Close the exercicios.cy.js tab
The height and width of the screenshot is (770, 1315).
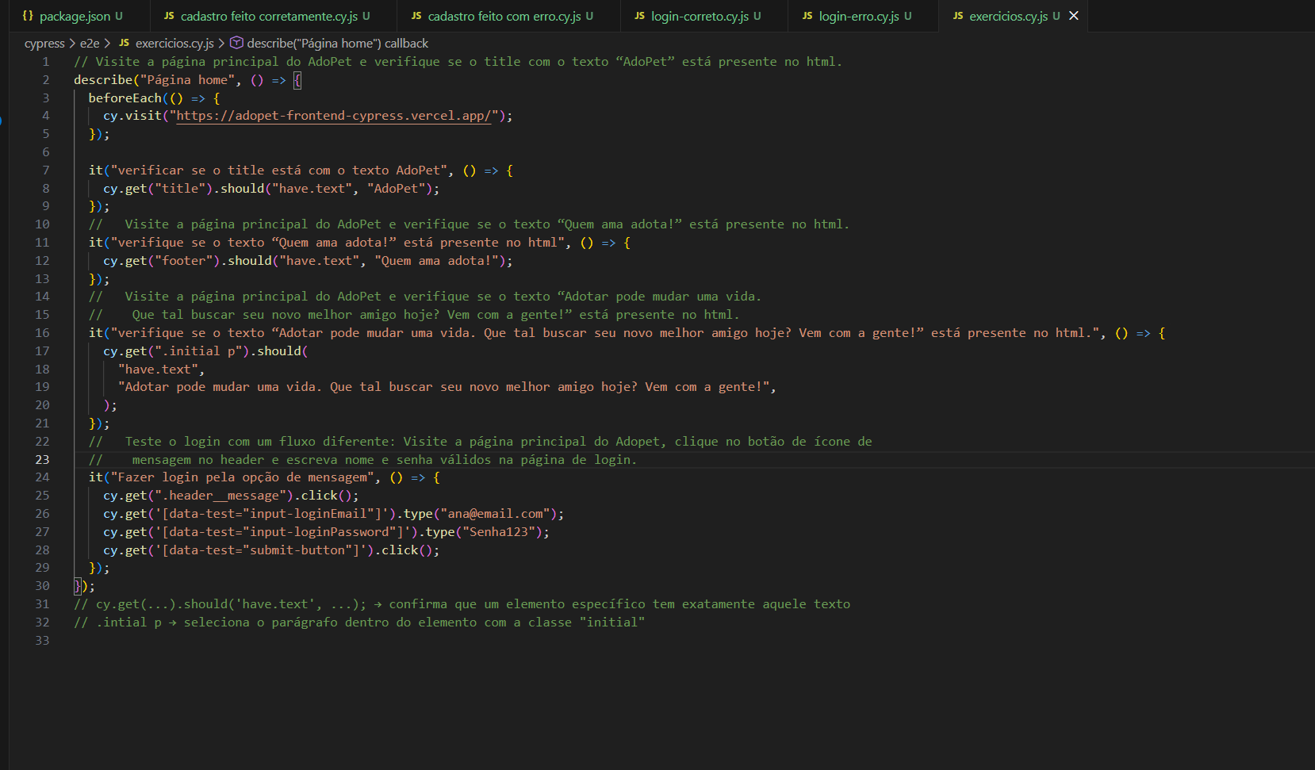point(1074,16)
